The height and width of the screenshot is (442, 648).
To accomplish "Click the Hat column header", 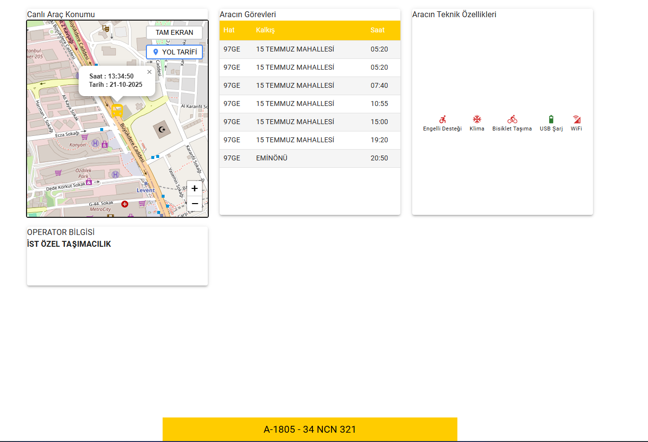I will click(229, 30).
